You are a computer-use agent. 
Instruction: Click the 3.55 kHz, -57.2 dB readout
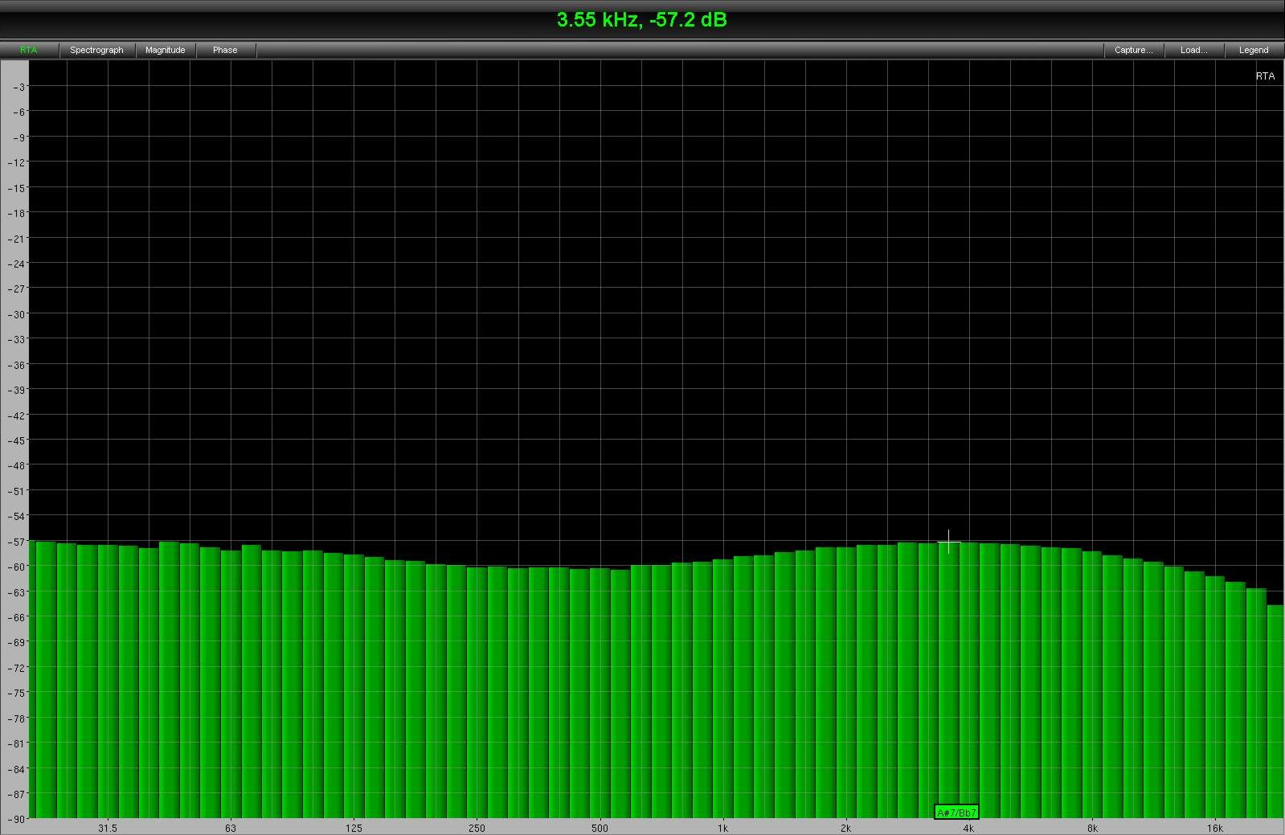[641, 20]
